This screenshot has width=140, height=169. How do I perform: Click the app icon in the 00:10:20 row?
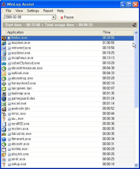(x=4, y=63)
